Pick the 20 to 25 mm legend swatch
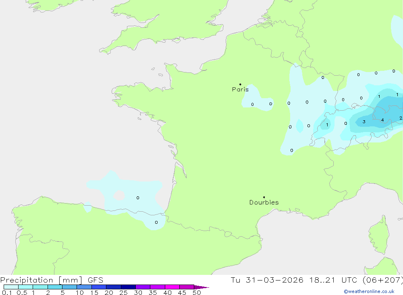Image resolution: width=403 pixels, height=295 pixels. click(x=114, y=287)
